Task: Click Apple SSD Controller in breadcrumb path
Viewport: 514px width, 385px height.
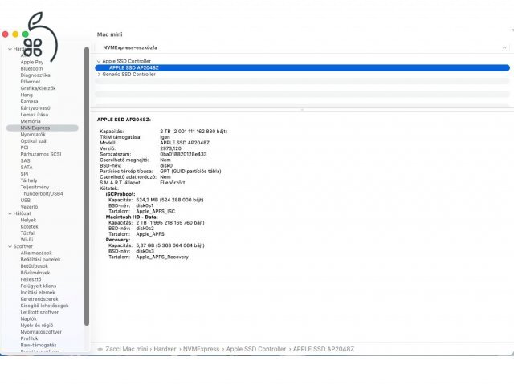Action: [256, 349]
